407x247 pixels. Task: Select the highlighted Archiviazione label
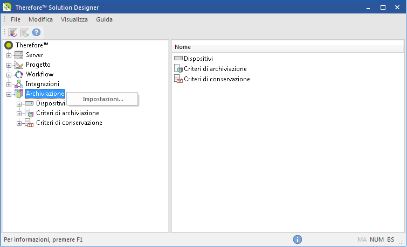(x=45, y=94)
